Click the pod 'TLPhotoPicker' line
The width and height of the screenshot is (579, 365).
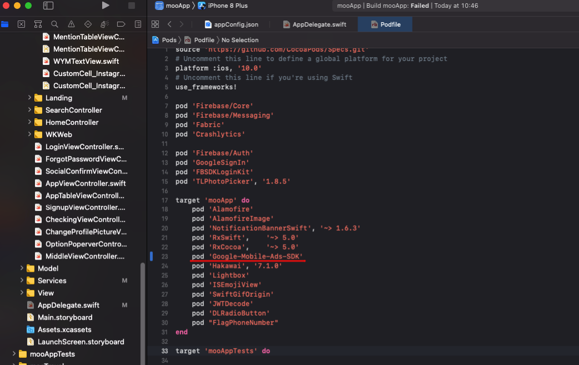[x=233, y=181]
